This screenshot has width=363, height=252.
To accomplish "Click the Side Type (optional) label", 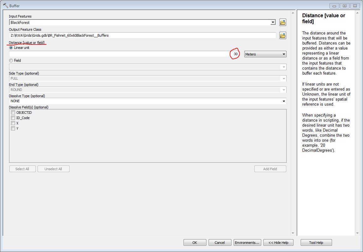I will tap(24, 73).
